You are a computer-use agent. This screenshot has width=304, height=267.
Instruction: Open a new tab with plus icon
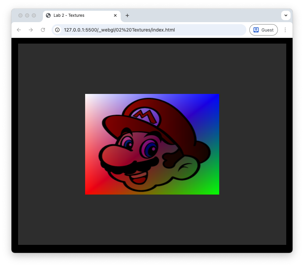click(127, 15)
